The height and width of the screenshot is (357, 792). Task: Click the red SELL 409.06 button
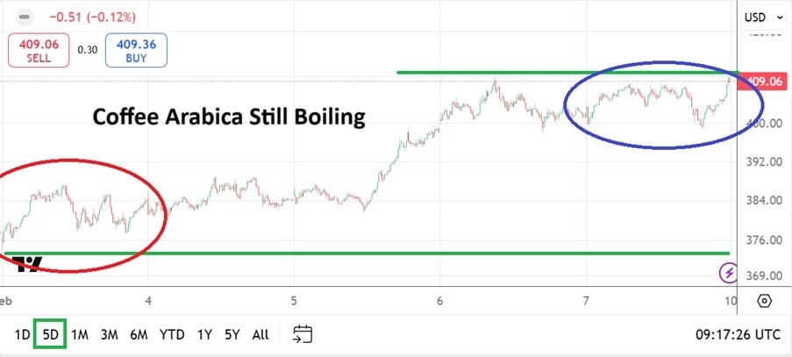coord(39,49)
